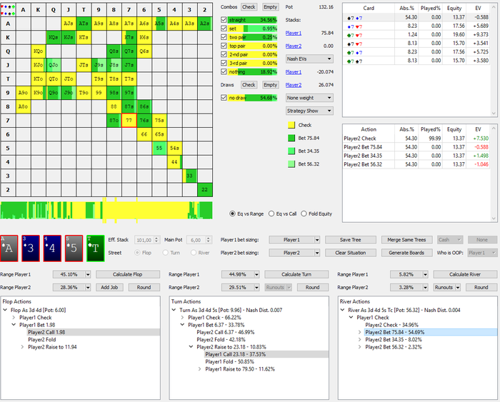Click the suits icon in matrix corner

point(8,9)
